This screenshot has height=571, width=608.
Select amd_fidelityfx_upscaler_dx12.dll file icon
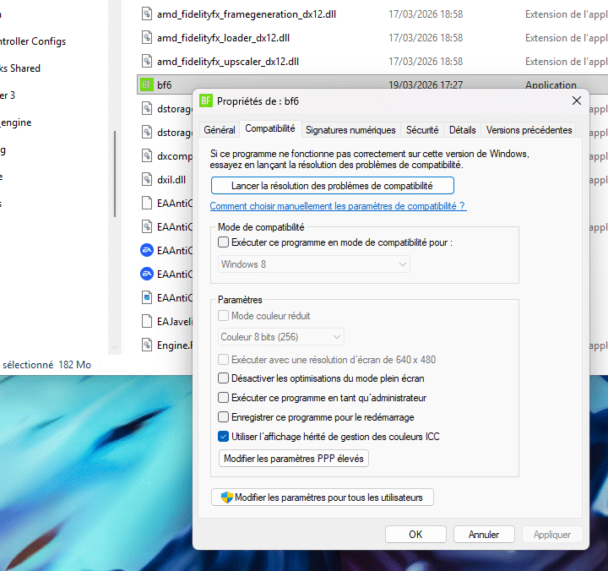146,62
